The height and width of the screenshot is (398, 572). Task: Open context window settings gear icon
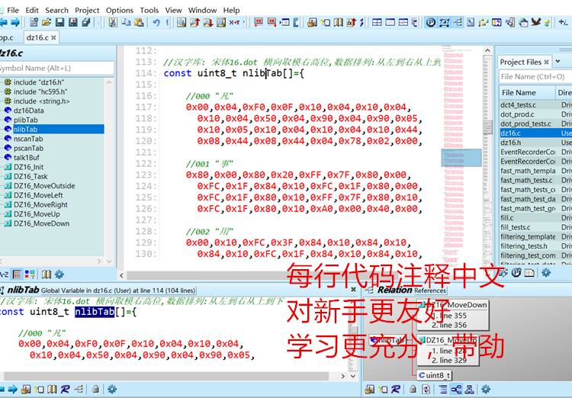click(112, 390)
